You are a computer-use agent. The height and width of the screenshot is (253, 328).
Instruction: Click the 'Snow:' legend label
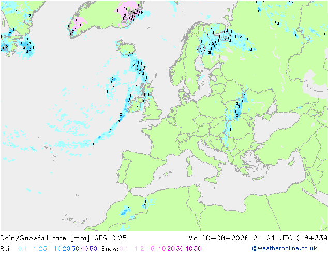110,249
